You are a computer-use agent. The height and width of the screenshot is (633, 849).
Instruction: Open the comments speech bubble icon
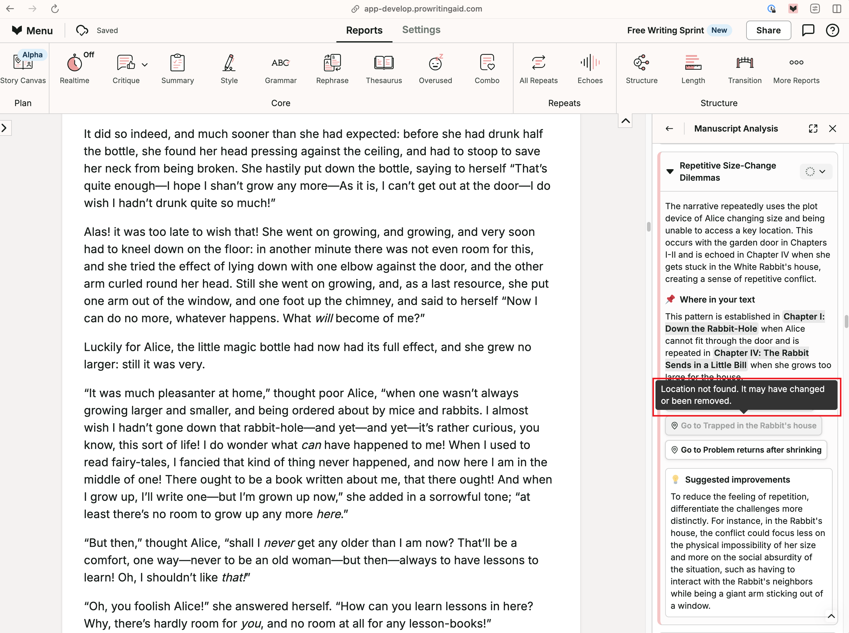(x=808, y=30)
